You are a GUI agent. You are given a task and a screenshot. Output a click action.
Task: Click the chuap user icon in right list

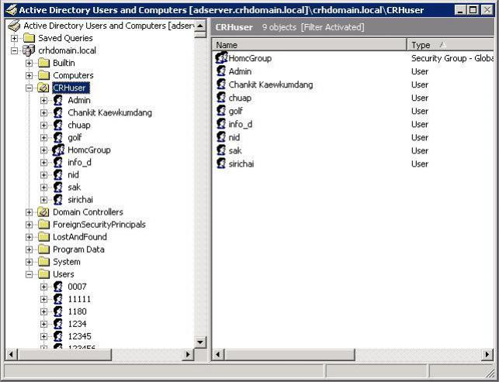tap(221, 98)
